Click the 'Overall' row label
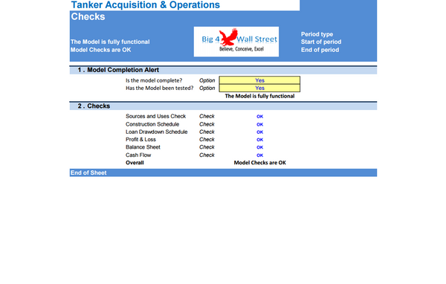Viewport: 446px width, 284px height. pos(135,163)
